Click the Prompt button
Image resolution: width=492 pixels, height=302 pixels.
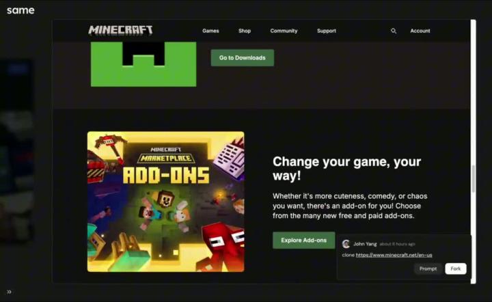tap(428, 269)
